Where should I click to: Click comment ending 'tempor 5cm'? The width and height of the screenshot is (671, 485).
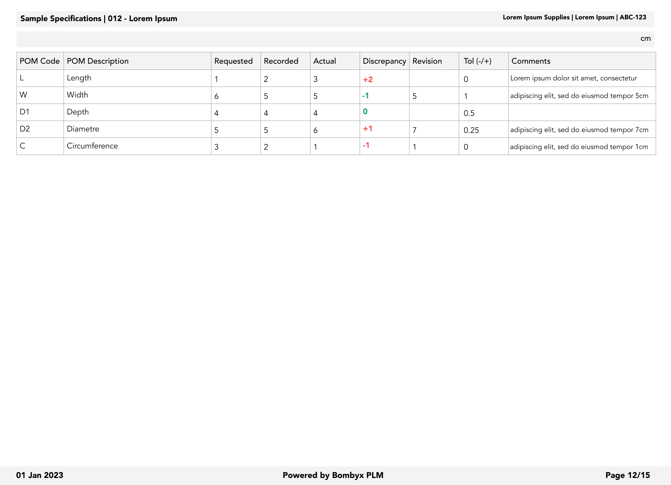(x=579, y=96)
